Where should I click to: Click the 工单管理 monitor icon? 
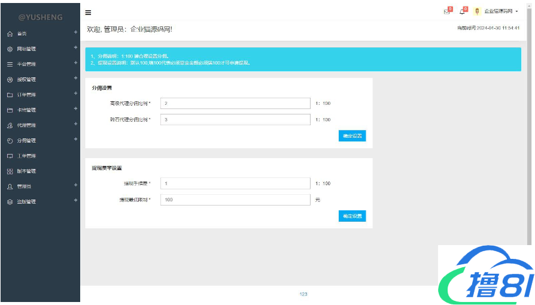(10, 156)
